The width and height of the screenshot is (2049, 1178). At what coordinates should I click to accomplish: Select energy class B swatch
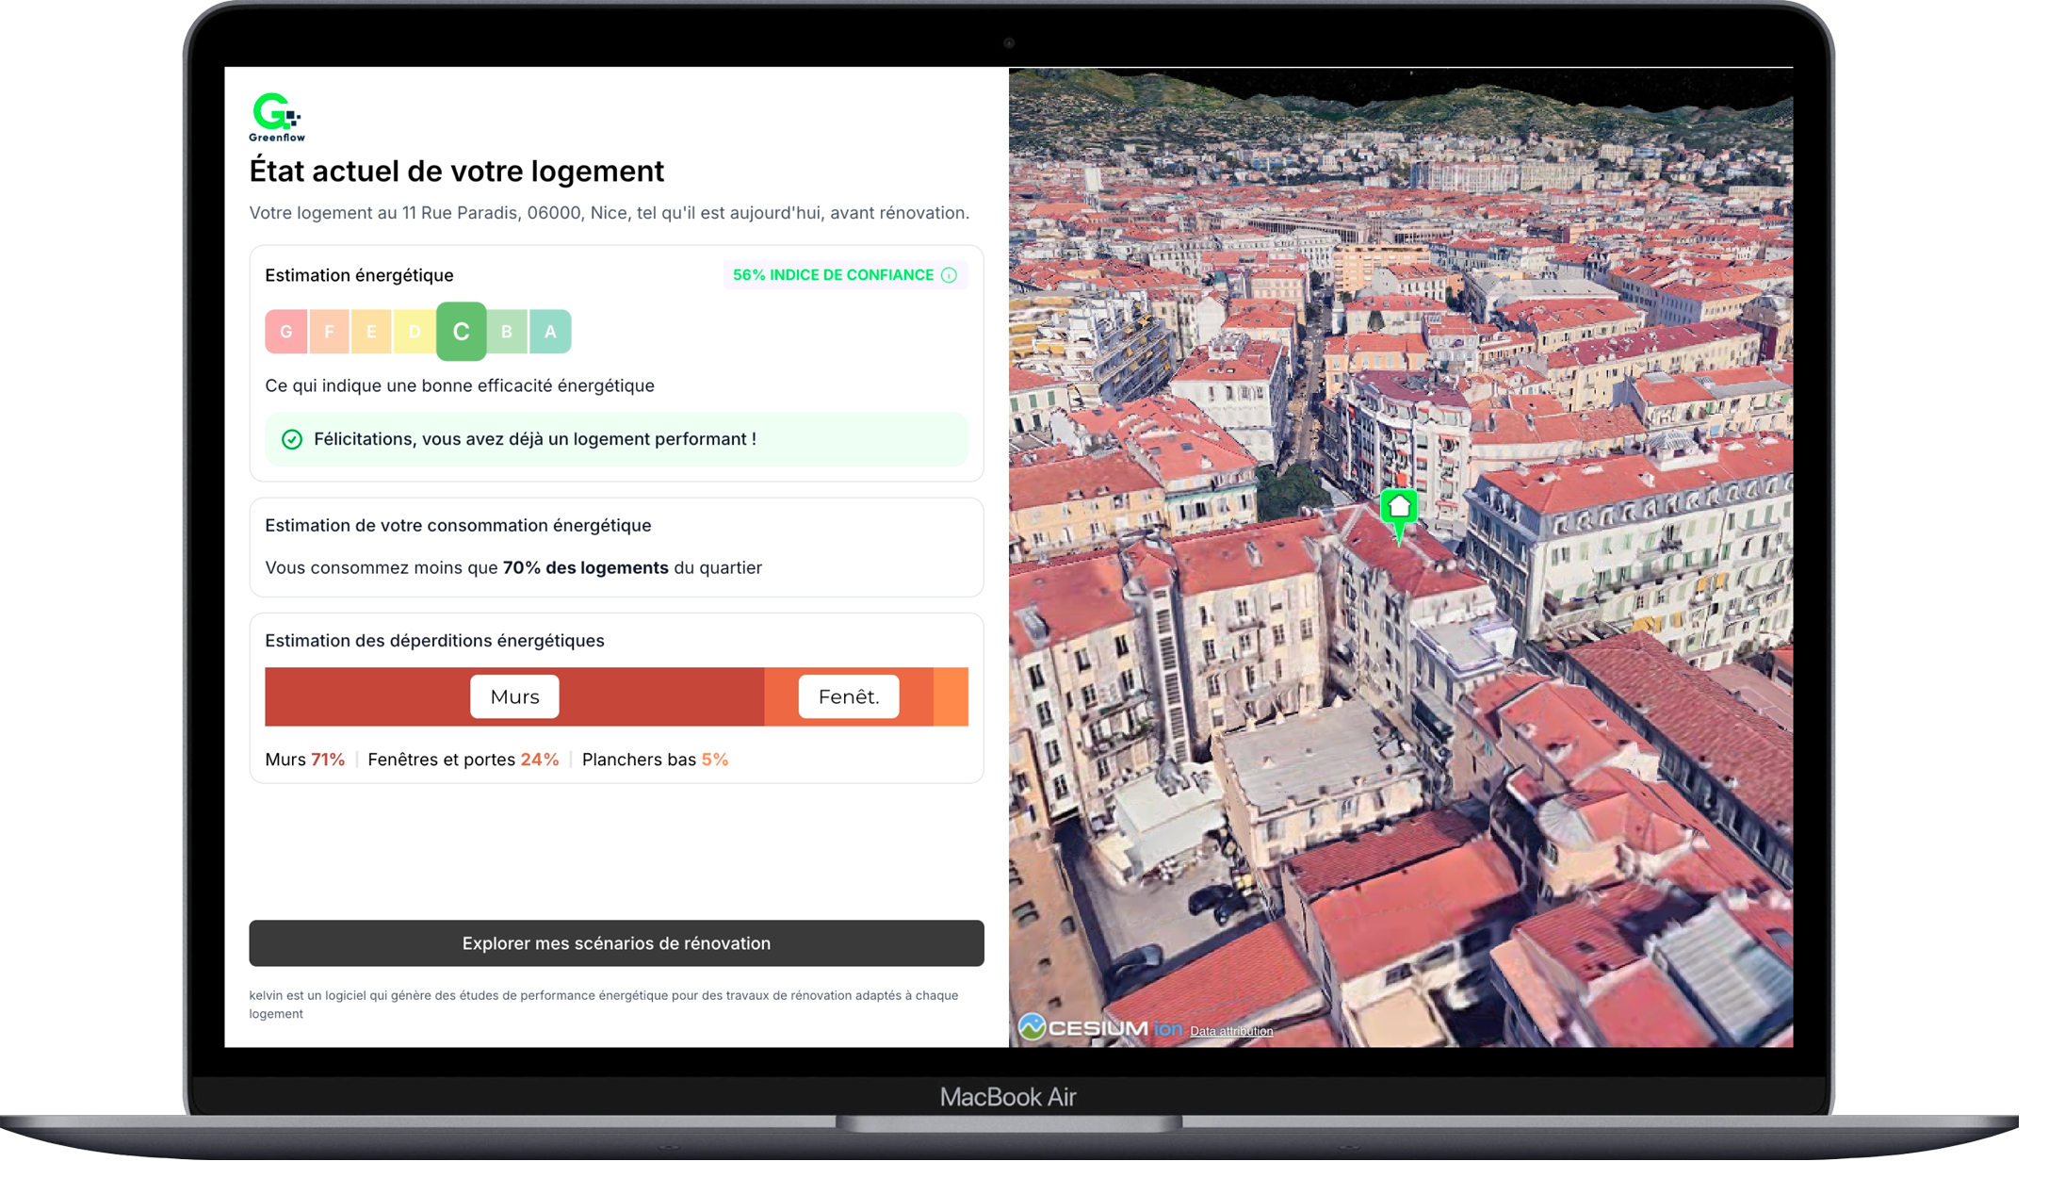pyautogui.click(x=507, y=332)
